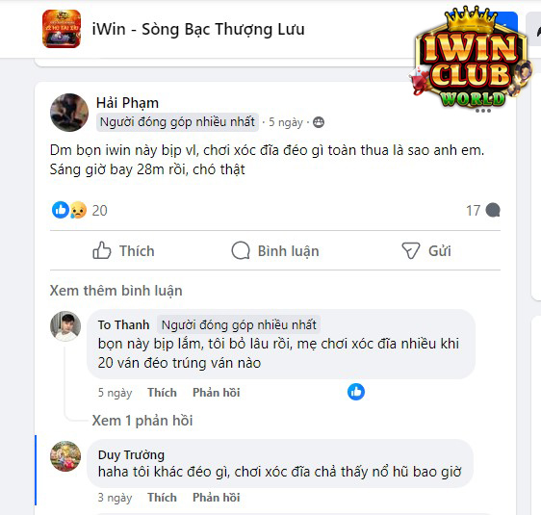Screen dimensions: 541x515
Task: Toggle Thích on Duy Trường's comment
Action: [162, 498]
